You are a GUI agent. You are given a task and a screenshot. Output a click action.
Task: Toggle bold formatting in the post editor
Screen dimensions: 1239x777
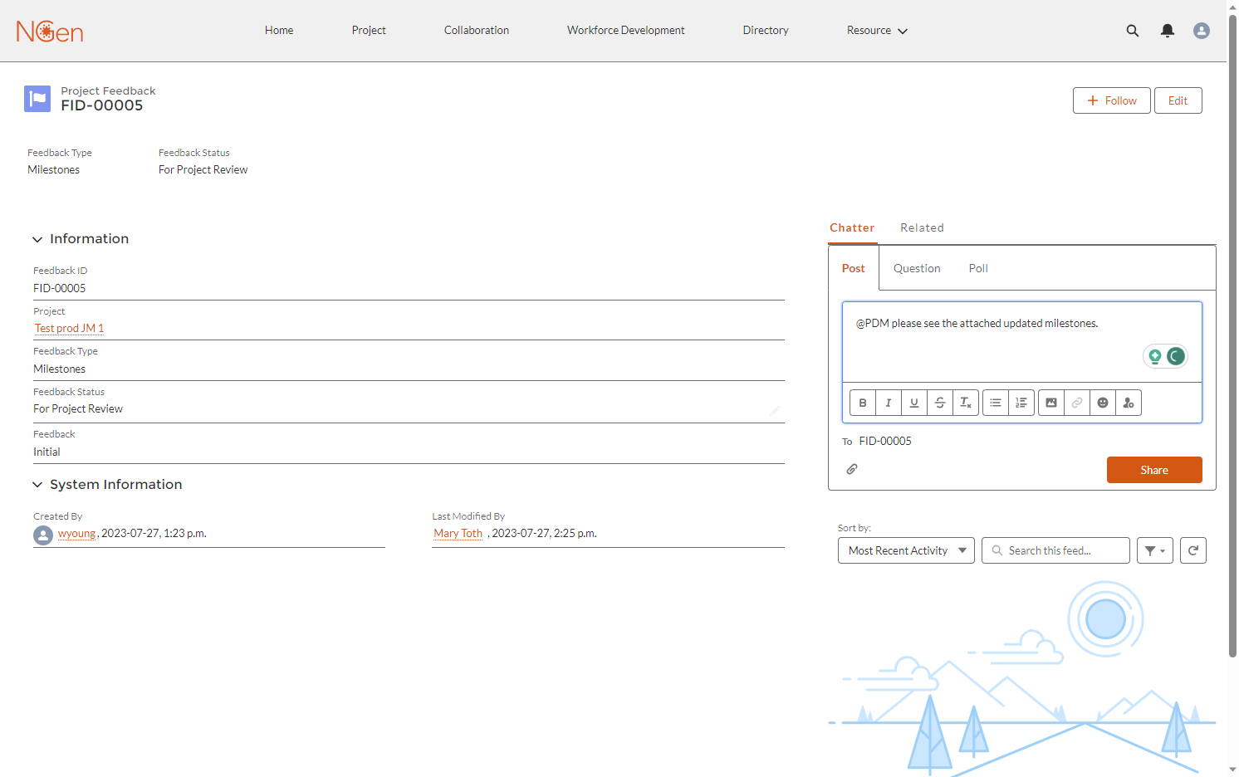[863, 403]
